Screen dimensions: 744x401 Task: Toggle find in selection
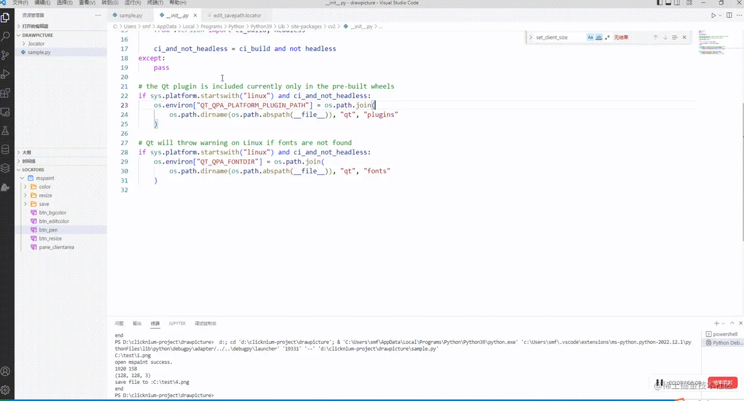point(675,37)
